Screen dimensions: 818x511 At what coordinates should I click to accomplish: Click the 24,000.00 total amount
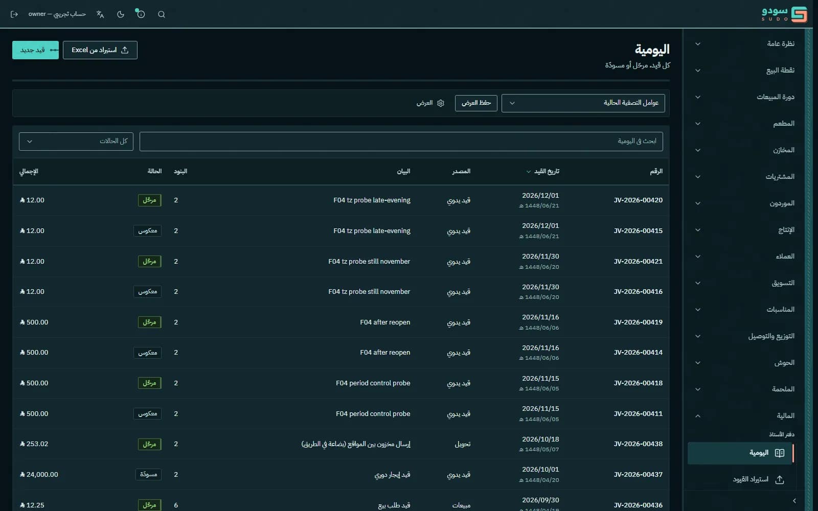39,475
